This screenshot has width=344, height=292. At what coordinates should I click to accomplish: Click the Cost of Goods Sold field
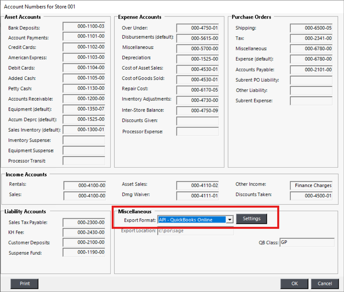[x=198, y=80]
